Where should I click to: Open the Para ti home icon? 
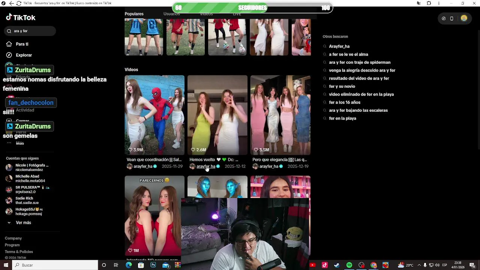coord(9,44)
